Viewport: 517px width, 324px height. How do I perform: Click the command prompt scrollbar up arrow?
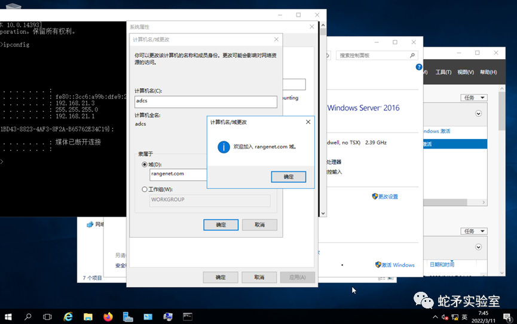pos(323,25)
